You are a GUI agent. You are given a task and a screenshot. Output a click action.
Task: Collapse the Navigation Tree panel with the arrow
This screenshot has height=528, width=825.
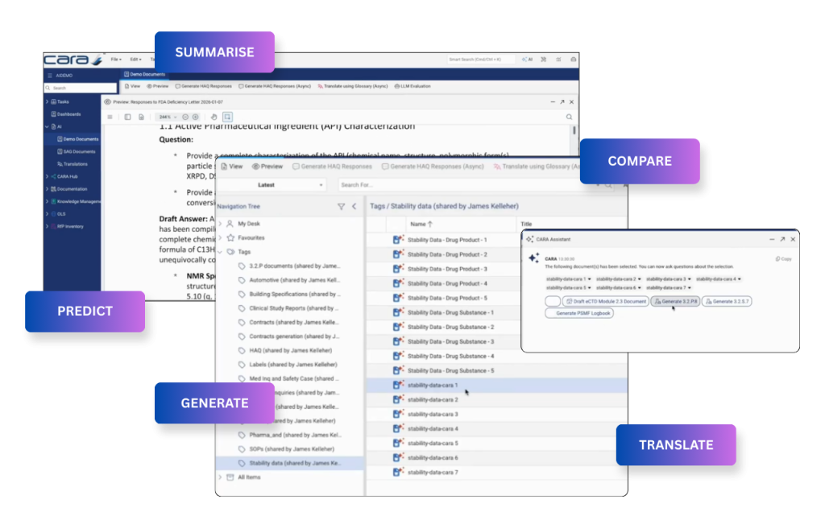click(x=354, y=207)
